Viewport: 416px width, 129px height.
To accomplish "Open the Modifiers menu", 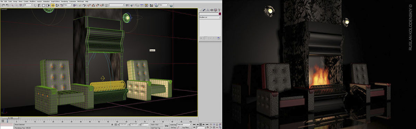I will [x=33, y=1].
